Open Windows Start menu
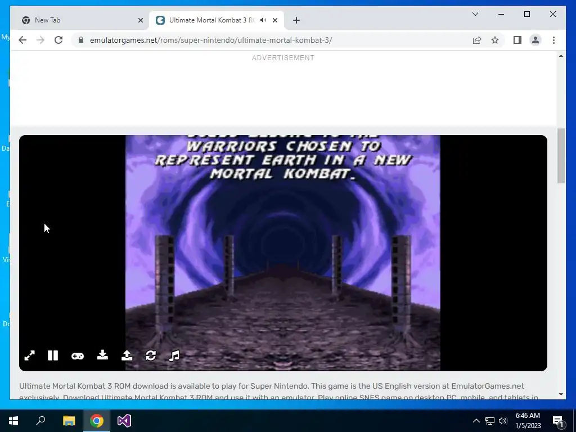 click(13, 421)
